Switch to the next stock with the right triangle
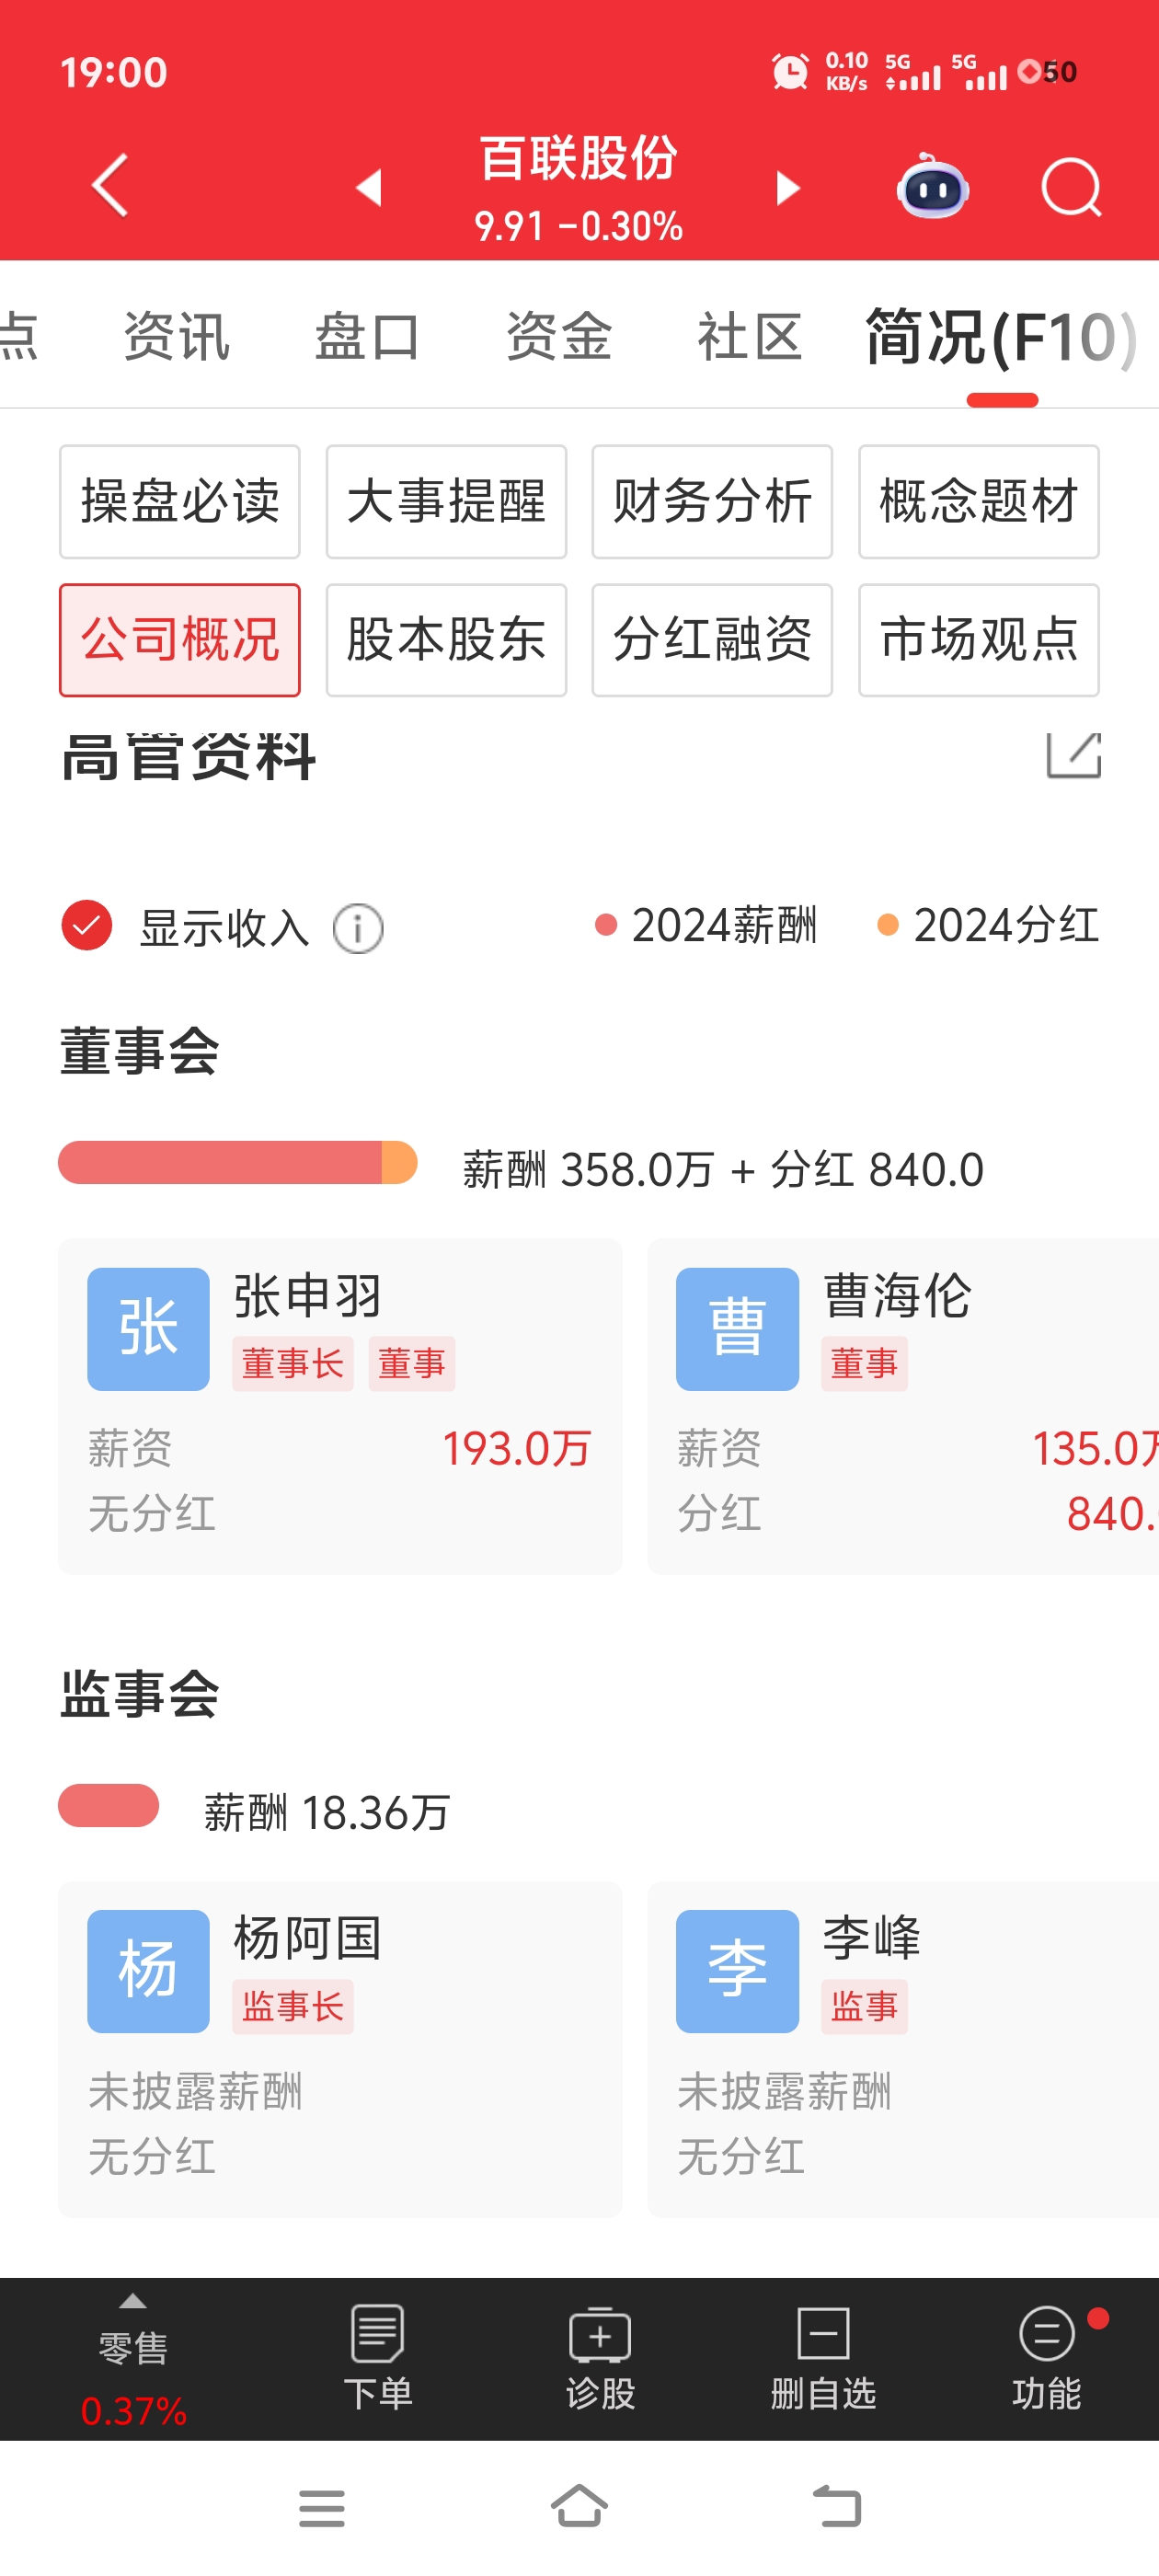The image size is (1159, 2576). point(788,187)
